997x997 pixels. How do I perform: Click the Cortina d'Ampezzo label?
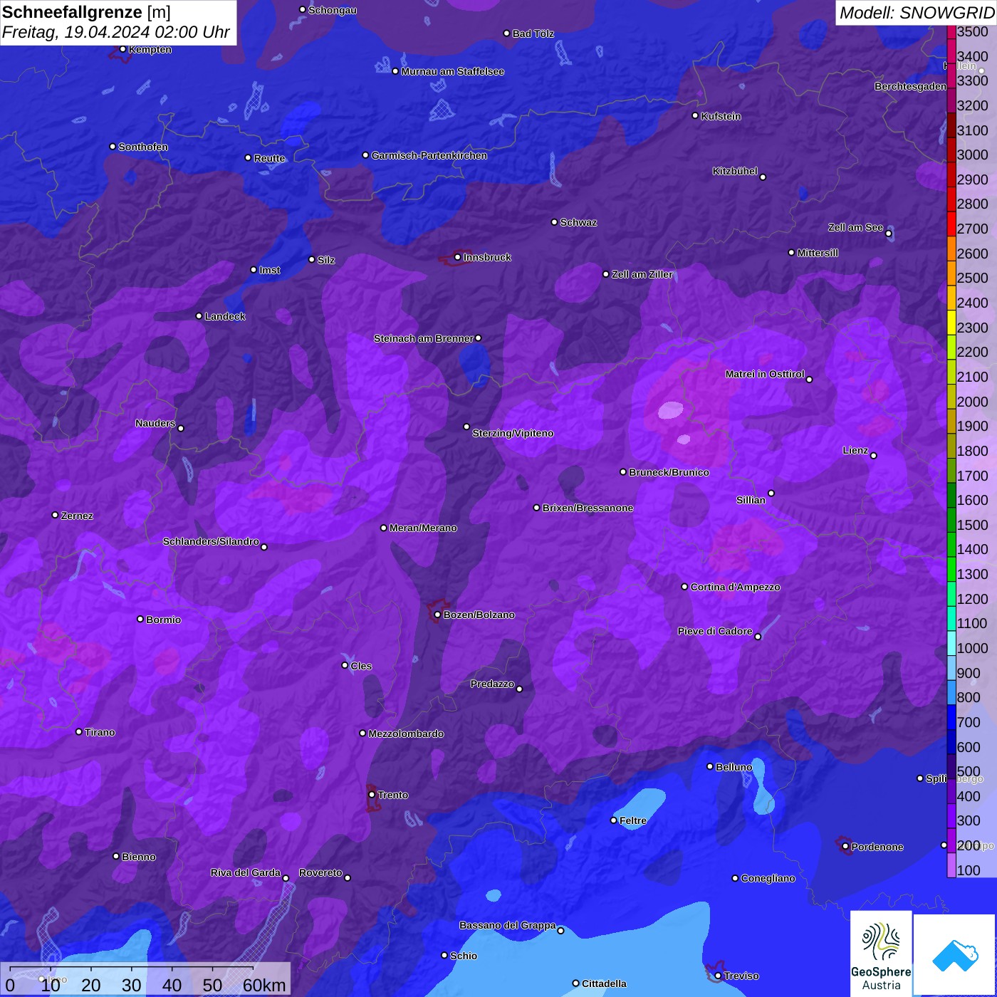point(736,587)
